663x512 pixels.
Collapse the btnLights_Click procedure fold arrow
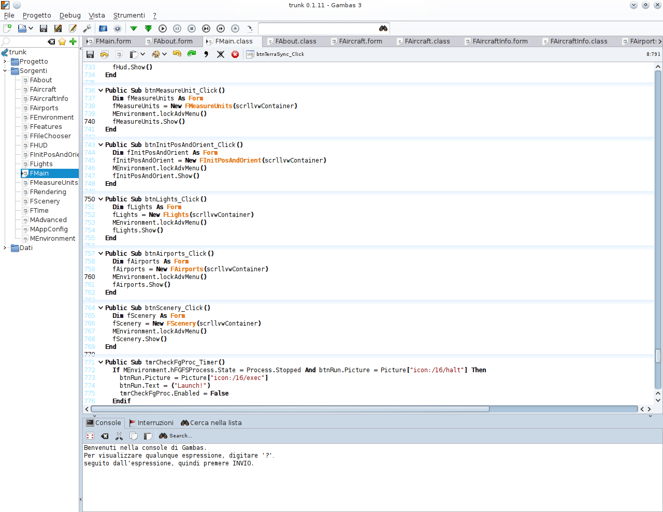[x=100, y=199]
